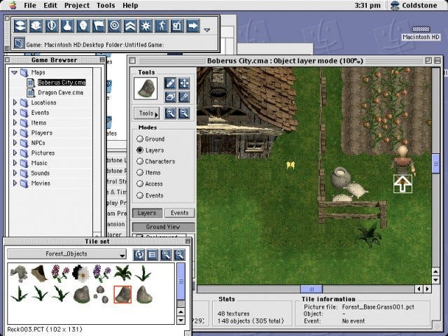Select the Ground mode radio button
Image resolution: width=448 pixels, height=336 pixels.
coord(140,139)
